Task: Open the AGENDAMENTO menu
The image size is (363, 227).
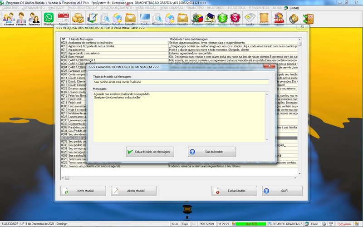Action: (33, 8)
